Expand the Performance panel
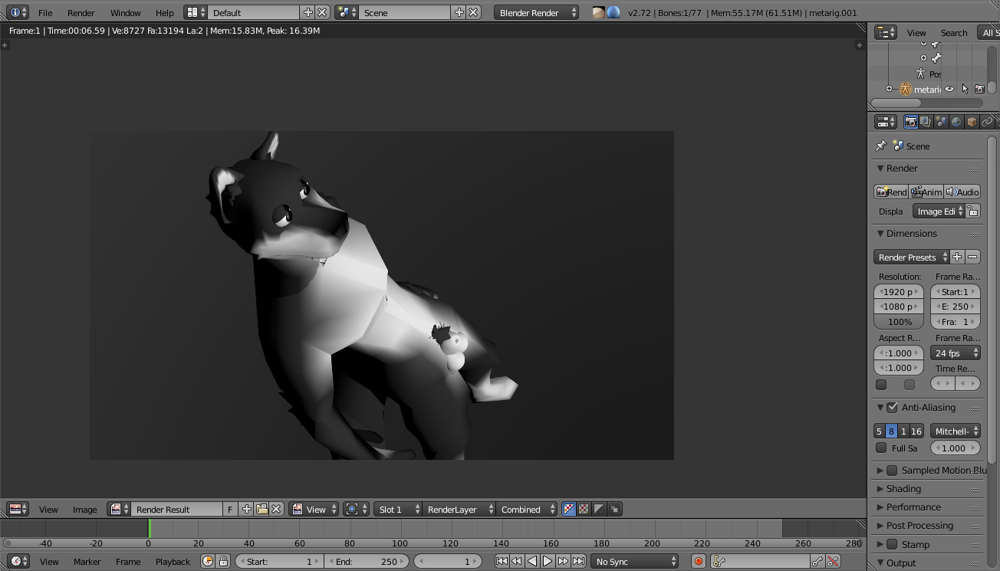This screenshot has width=1000, height=571. [913, 507]
